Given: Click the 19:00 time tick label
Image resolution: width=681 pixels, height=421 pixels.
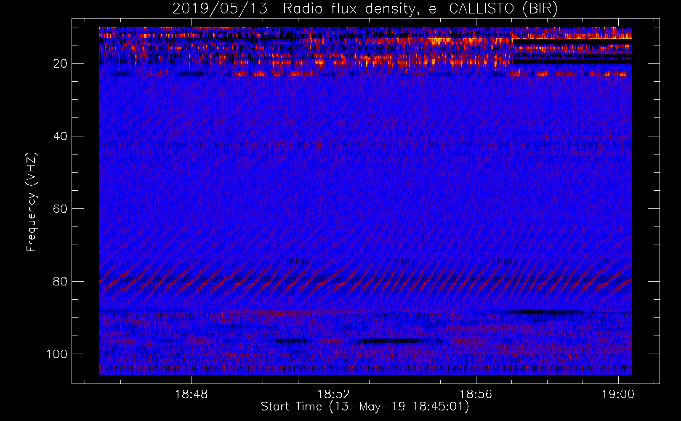Looking at the screenshot, I should click(618, 394).
